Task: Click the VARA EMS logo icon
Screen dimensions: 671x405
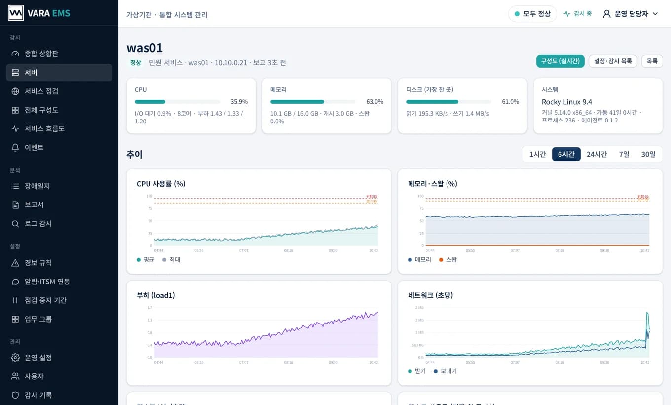Action: 16,13
